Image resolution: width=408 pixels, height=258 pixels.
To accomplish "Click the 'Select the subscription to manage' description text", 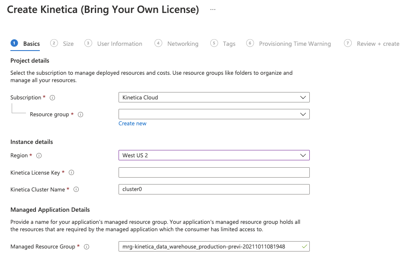I will [151, 76].
